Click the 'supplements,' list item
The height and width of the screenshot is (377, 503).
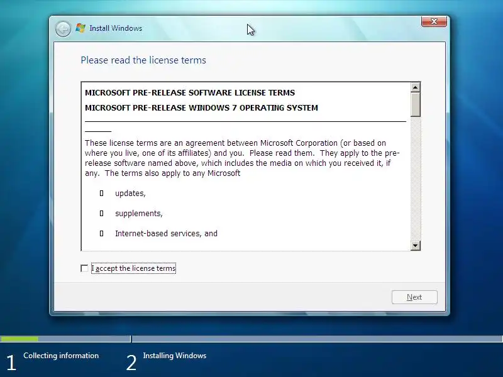139,214
